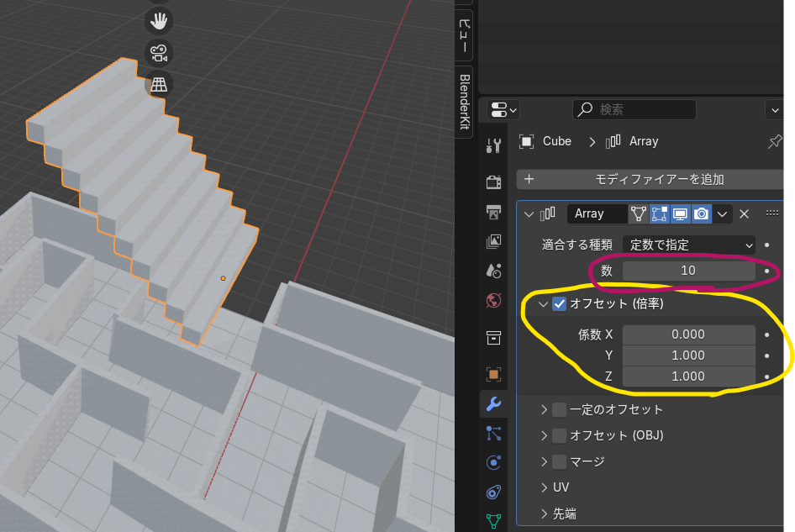Click the 係数 X value slider

click(689, 334)
